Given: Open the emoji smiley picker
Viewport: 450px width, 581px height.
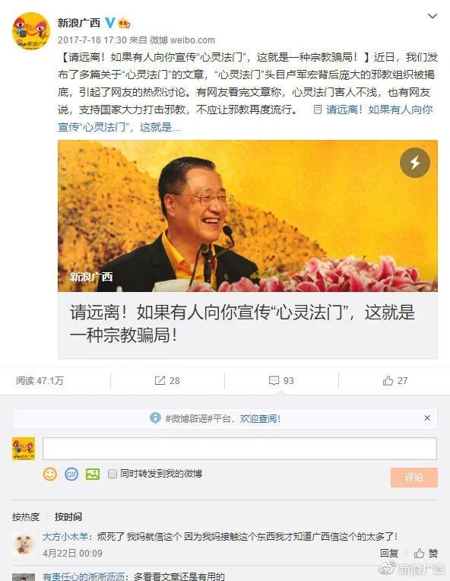Looking at the screenshot, I should point(50,474).
